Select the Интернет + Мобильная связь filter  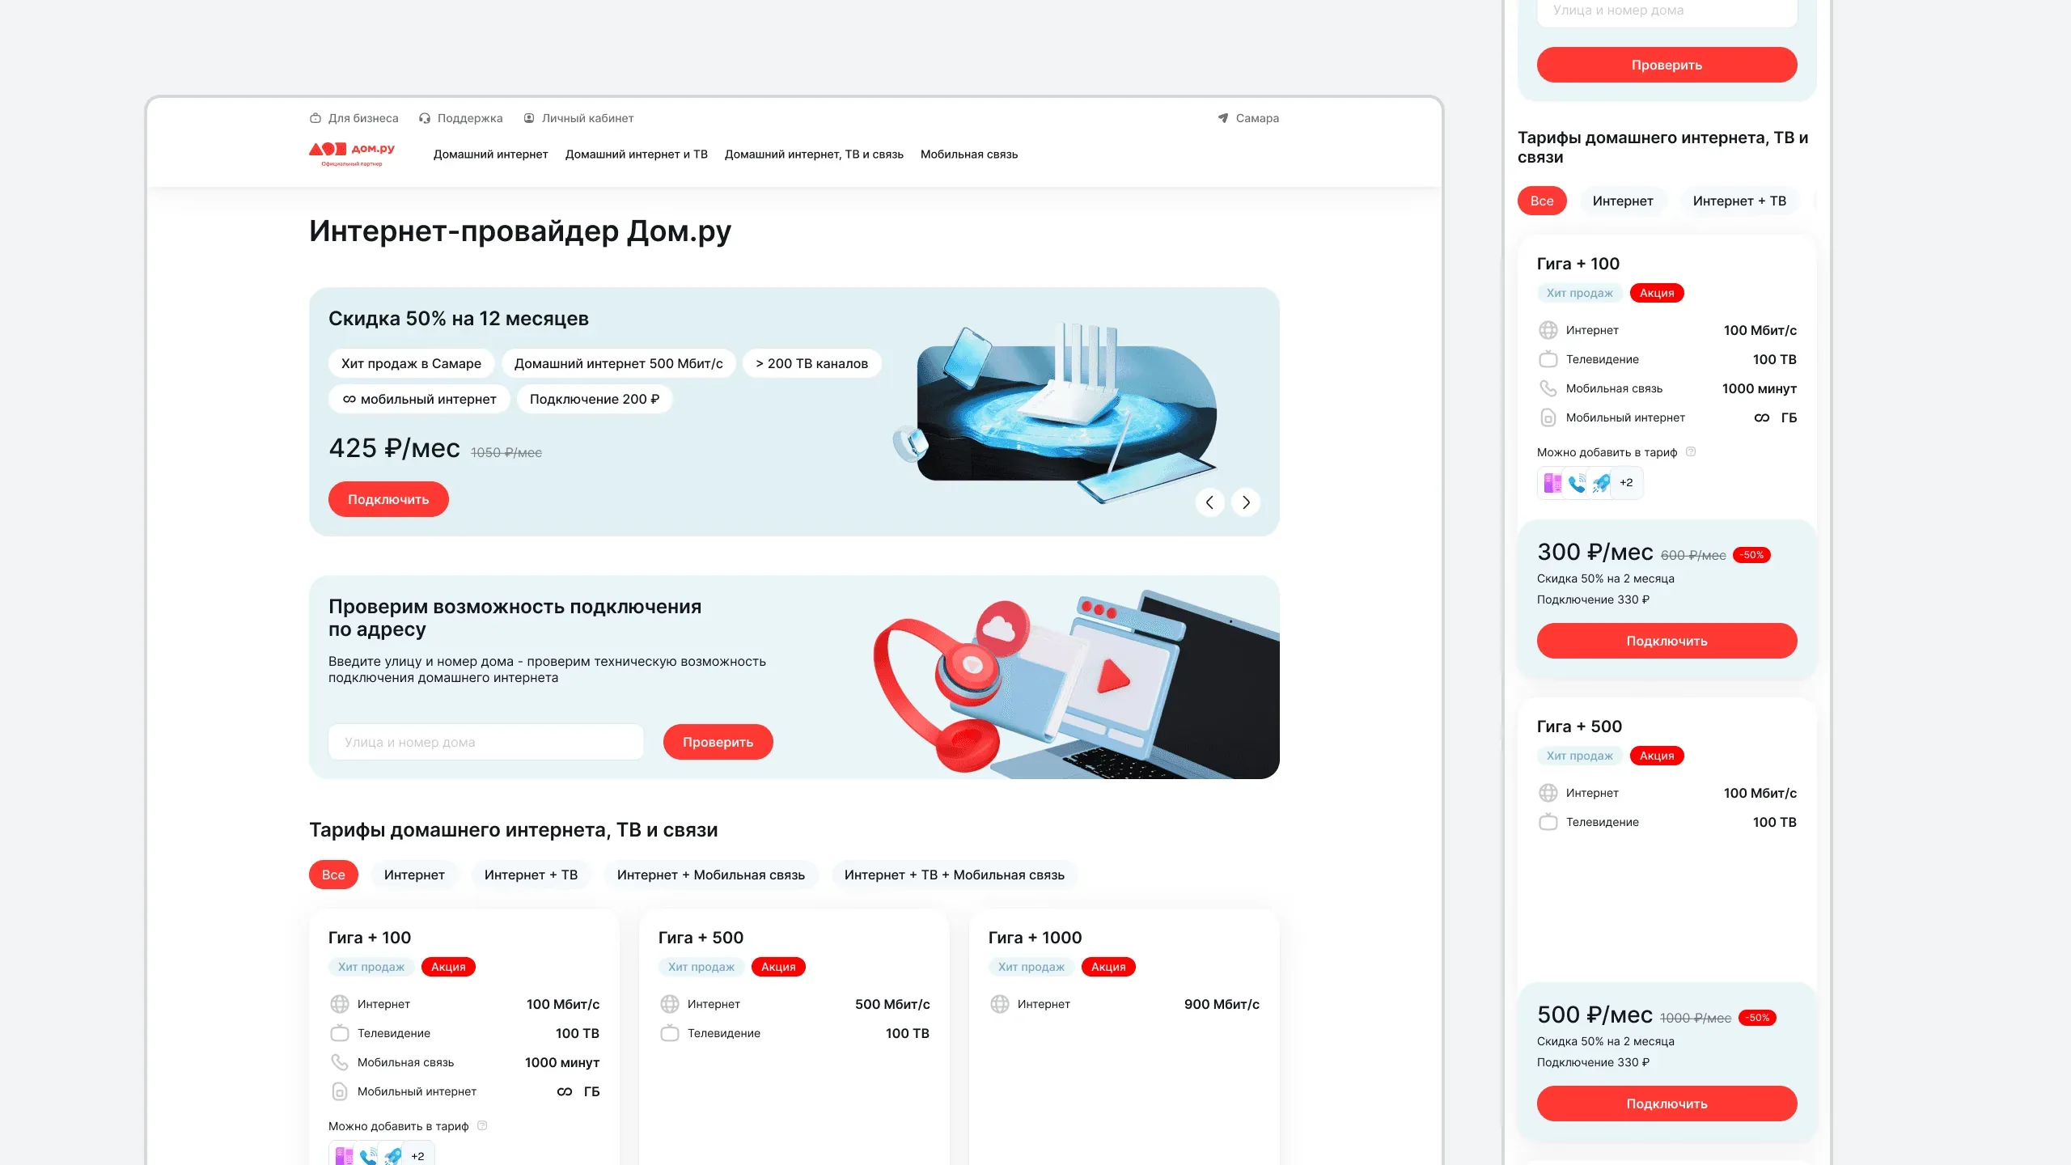pyautogui.click(x=711, y=875)
